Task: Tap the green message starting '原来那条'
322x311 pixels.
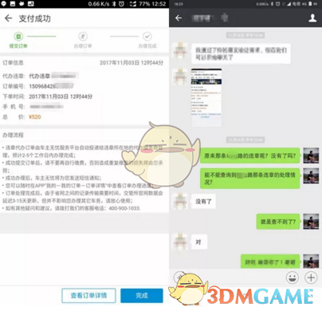Action: tap(249, 155)
